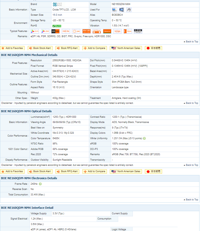Select color temperature '6485K'
This screenshot has width=200, height=231.
pos(56,138)
